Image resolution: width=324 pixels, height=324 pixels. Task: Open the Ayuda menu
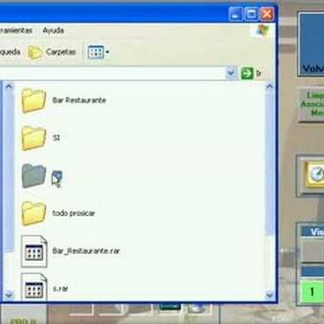point(53,31)
